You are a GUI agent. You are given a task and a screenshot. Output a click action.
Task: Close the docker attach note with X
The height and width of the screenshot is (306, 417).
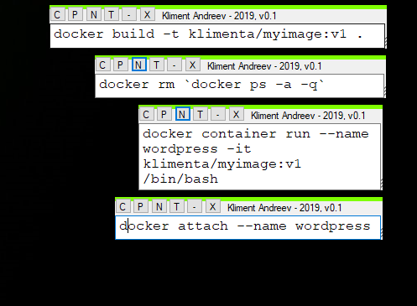tap(212, 206)
